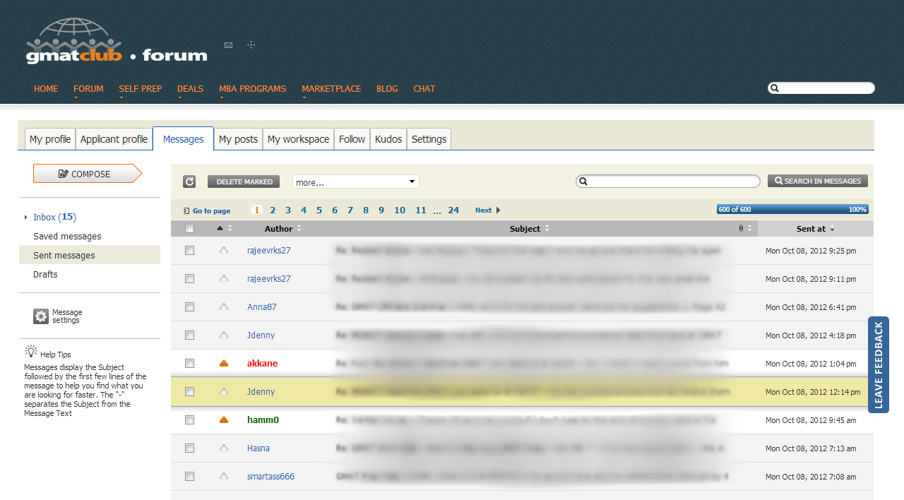Click the refresh messages icon
Viewport: 904px width, 500px height.
[x=189, y=181]
